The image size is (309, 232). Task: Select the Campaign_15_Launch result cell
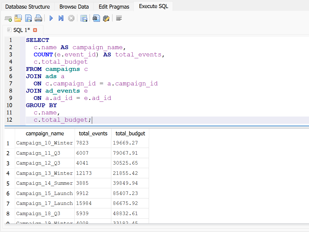pyautogui.click(x=44, y=193)
